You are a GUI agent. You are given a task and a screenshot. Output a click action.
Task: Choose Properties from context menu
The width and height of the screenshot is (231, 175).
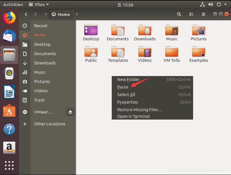tap(152, 102)
